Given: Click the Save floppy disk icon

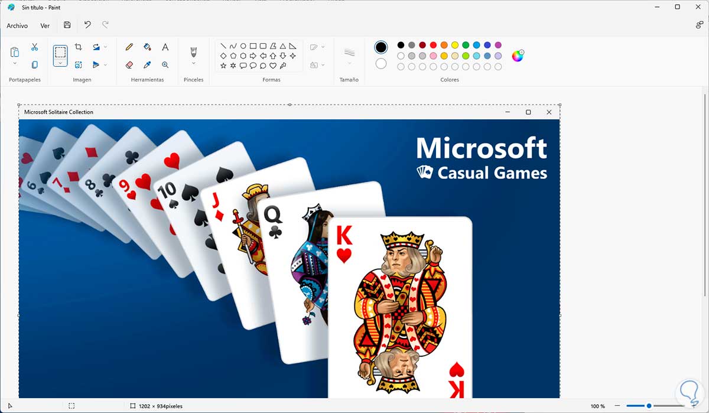Looking at the screenshot, I should pyautogui.click(x=67, y=25).
